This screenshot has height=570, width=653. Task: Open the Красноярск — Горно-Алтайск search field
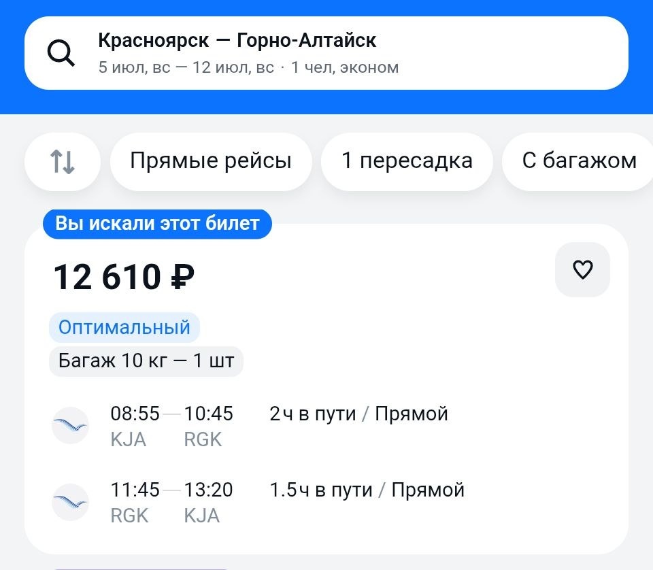tap(326, 53)
